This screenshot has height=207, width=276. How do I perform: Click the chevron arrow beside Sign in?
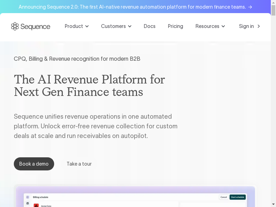pos(259,26)
